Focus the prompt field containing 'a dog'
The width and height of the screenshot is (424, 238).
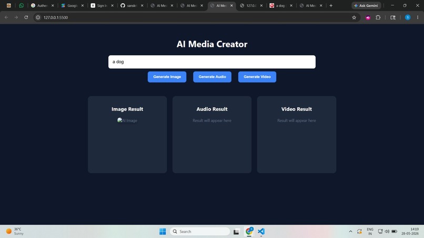tap(211, 62)
